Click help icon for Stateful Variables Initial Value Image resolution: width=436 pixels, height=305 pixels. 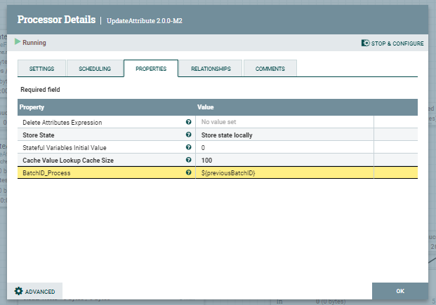[189, 147]
